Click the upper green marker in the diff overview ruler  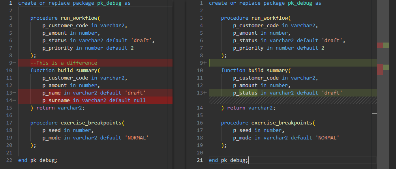(386, 45)
